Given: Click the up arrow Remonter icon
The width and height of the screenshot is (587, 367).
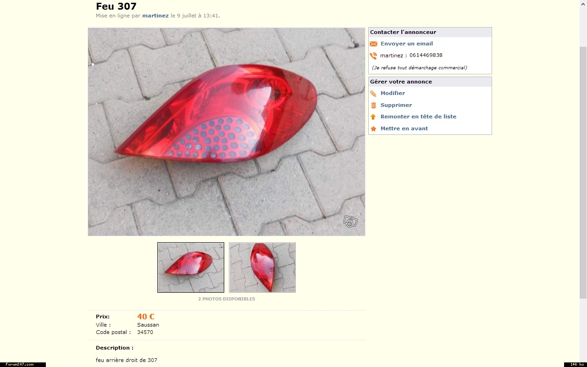Looking at the screenshot, I should (373, 117).
